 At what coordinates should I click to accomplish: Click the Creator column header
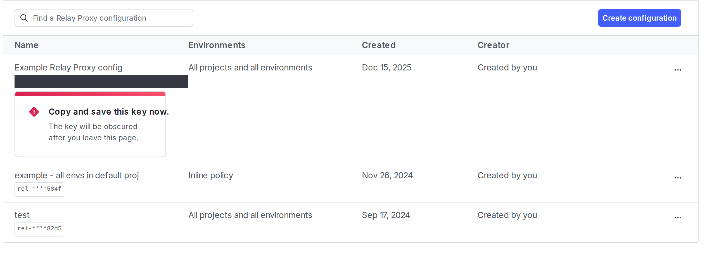click(493, 45)
